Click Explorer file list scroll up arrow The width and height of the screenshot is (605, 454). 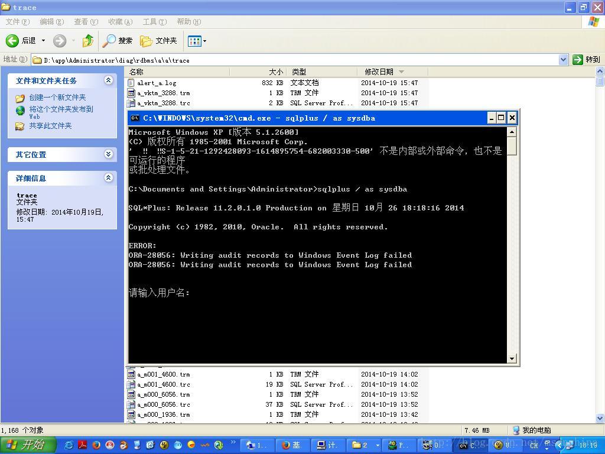(600, 72)
